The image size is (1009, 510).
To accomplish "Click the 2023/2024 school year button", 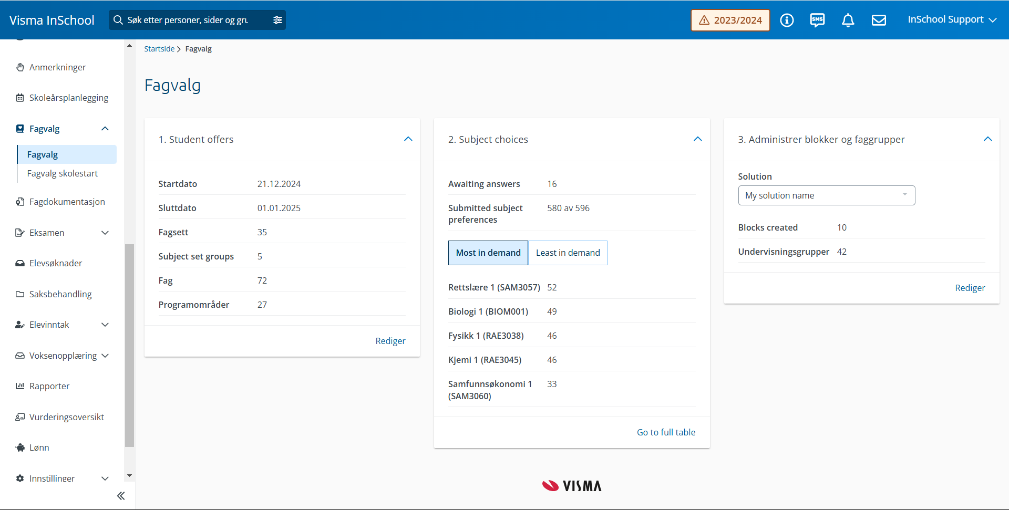I will pyautogui.click(x=730, y=20).
